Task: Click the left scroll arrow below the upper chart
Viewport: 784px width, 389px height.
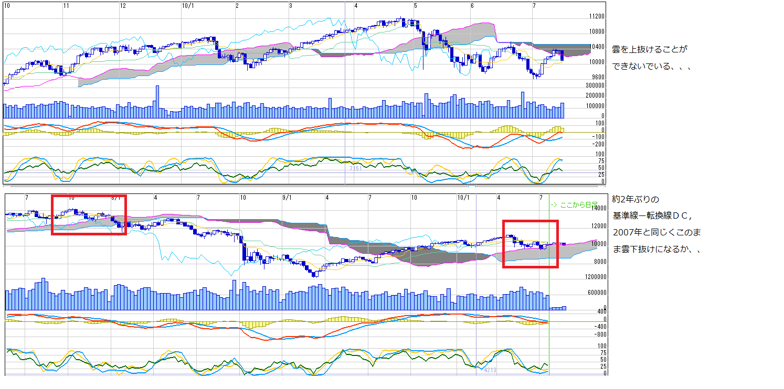Action: pos(7,186)
